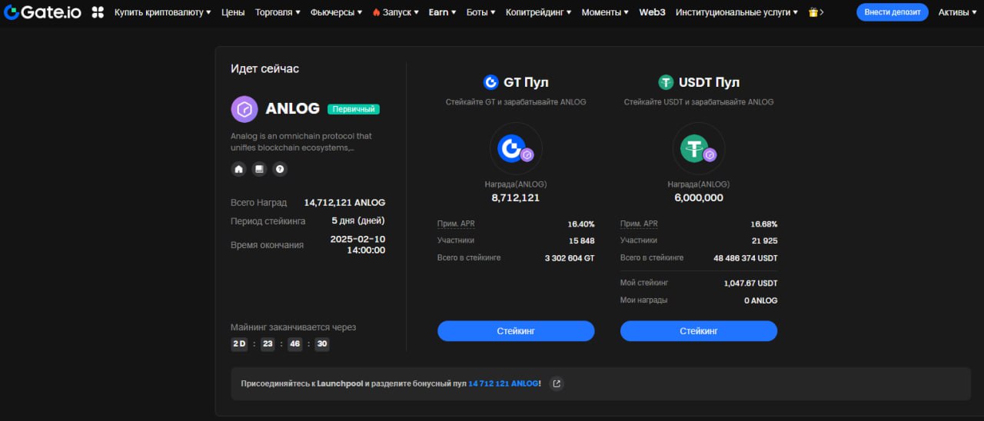Expand the Фьючерсы dropdown menu

(336, 12)
